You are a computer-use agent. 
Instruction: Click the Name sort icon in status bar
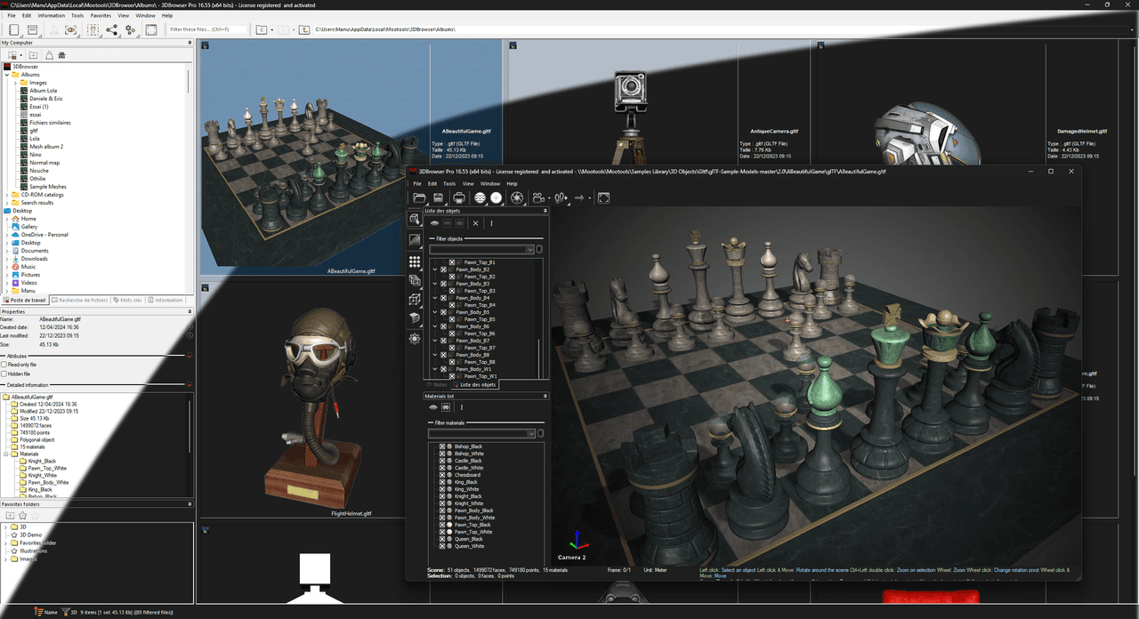click(x=38, y=612)
